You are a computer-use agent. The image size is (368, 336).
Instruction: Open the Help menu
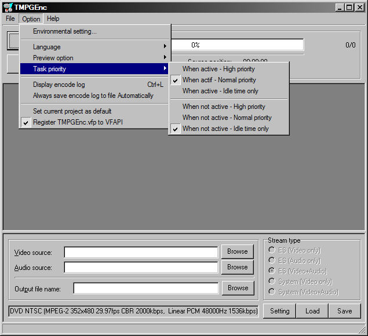click(x=53, y=19)
